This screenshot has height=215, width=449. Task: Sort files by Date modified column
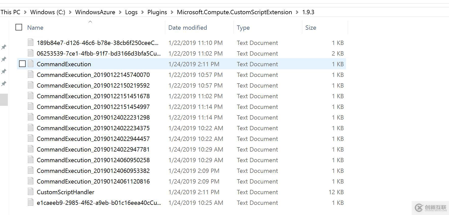tap(188, 28)
